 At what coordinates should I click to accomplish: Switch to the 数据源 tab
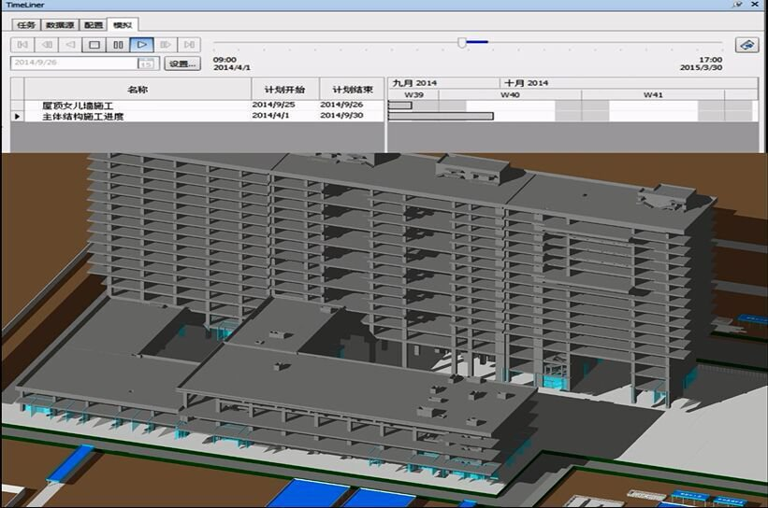coord(60,25)
